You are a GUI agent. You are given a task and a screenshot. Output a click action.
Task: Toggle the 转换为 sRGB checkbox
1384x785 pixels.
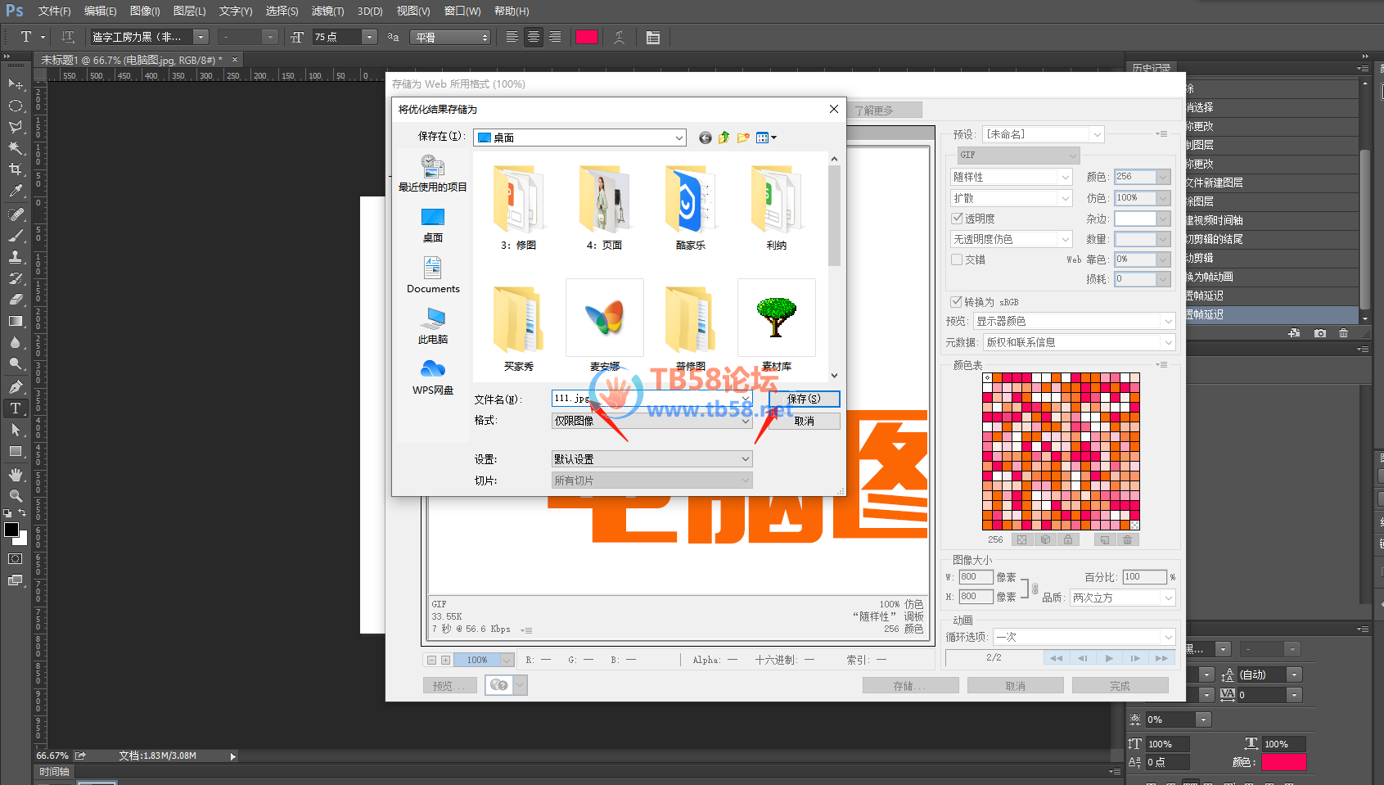[x=956, y=302]
